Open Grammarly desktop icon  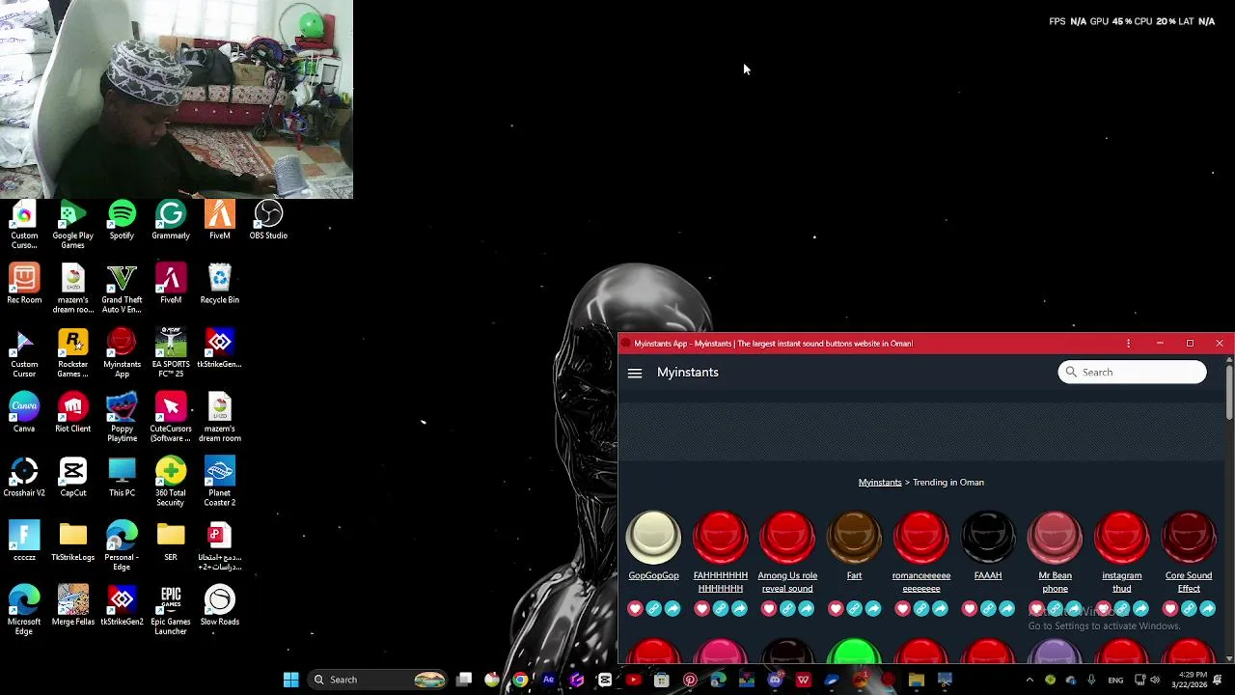pos(171,220)
